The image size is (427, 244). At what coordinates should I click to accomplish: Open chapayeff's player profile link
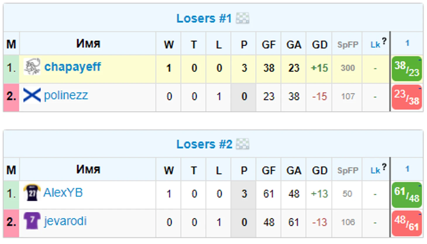(73, 67)
